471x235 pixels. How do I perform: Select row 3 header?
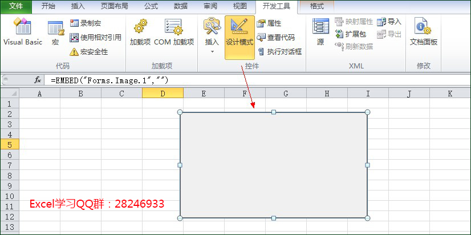(10, 124)
